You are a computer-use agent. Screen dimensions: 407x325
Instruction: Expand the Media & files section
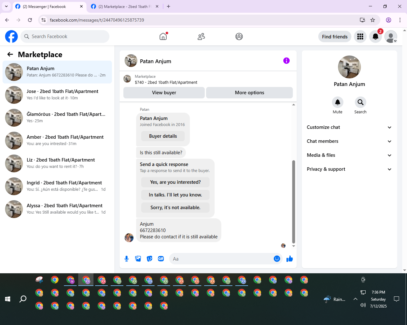(x=349, y=155)
